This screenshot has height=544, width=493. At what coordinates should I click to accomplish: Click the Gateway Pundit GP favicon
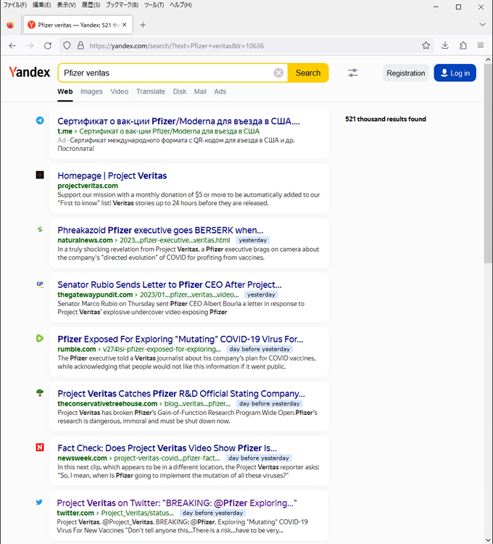(40, 284)
